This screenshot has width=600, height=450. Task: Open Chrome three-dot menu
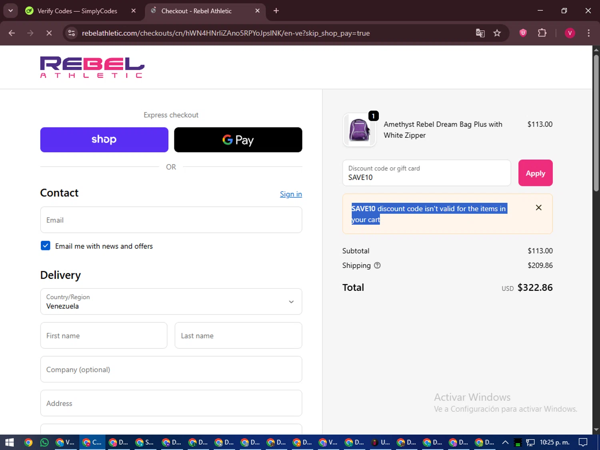588,33
